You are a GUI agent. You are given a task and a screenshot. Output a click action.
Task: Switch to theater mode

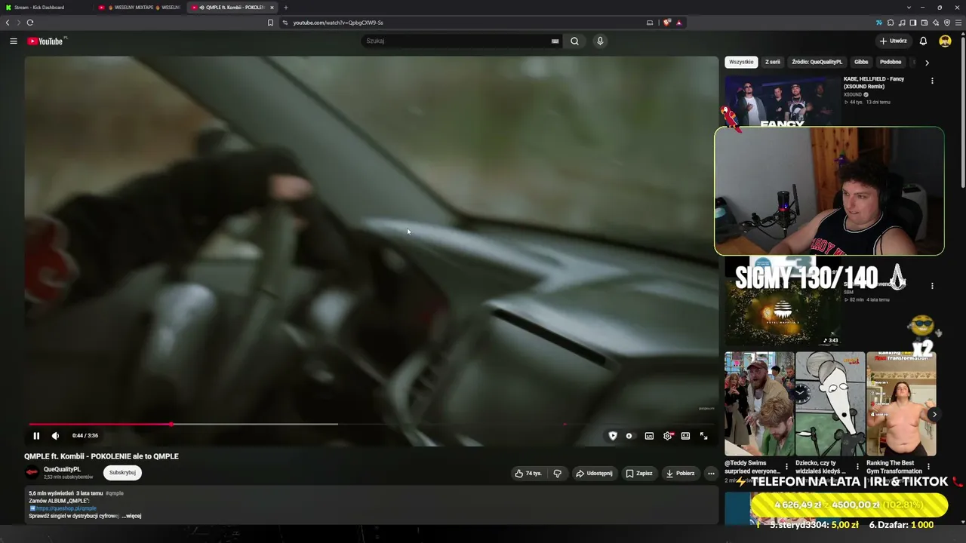coord(685,436)
